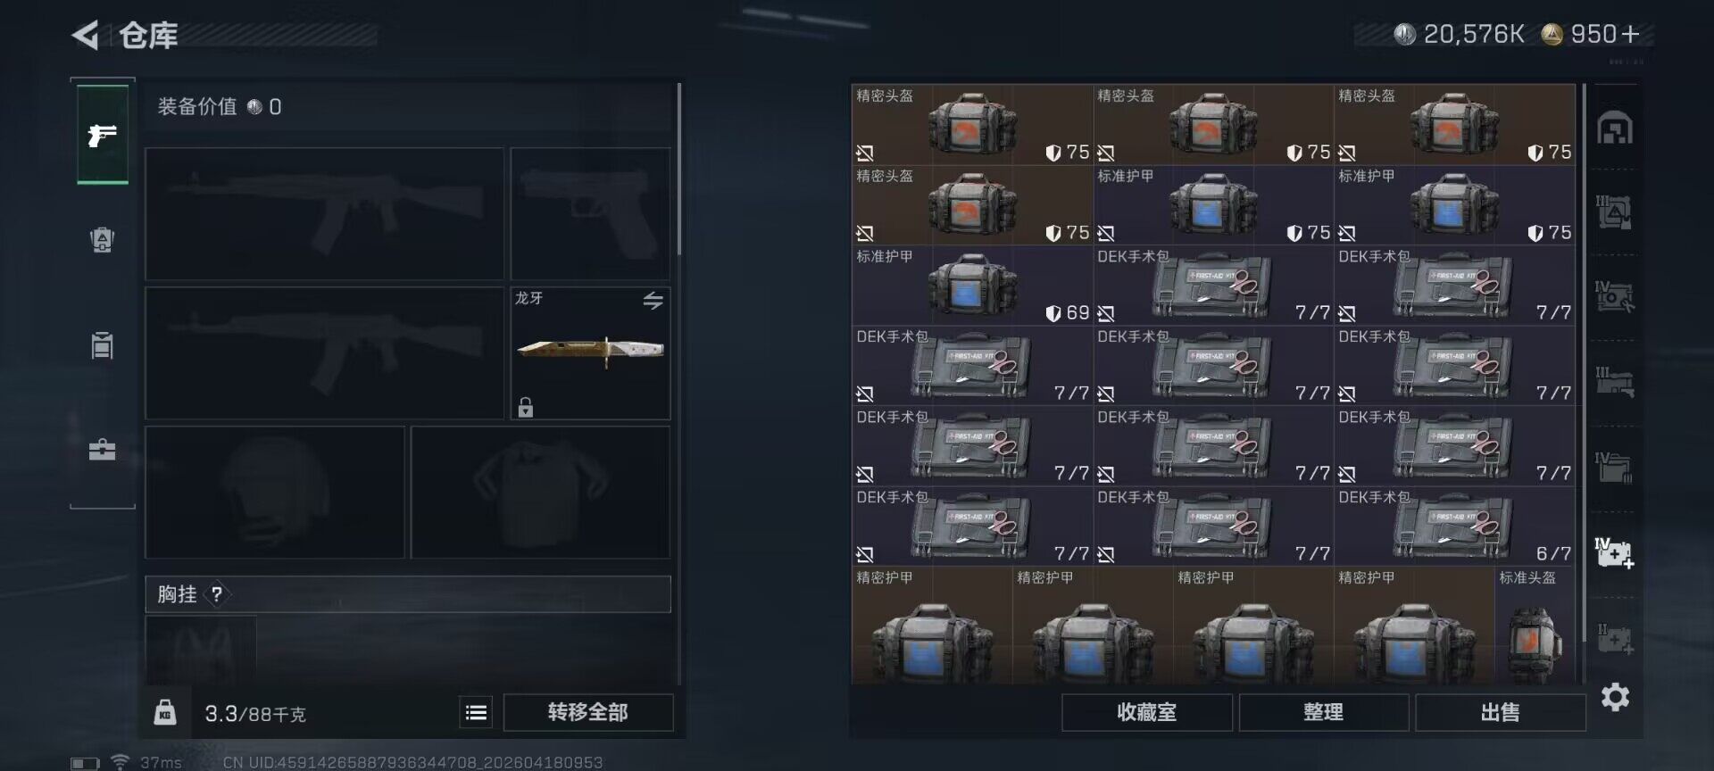The width and height of the screenshot is (1714, 771).
Task: Open warehouse settings gear icon
Action: click(x=1615, y=697)
